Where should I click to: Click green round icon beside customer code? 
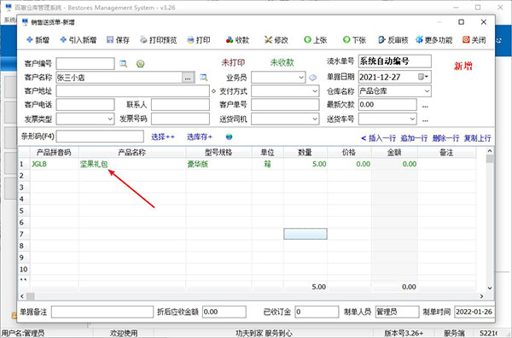pyautogui.click(x=141, y=64)
